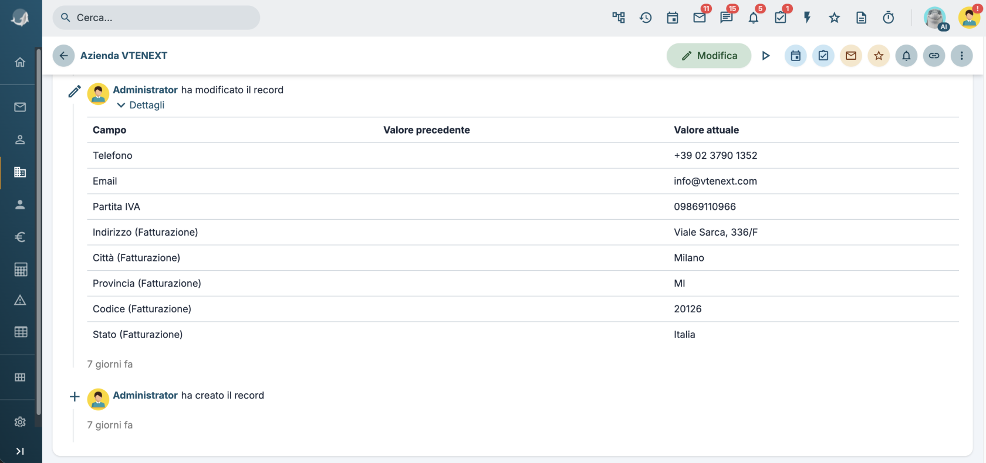Open the settings gear in sidebar
The image size is (986, 463).
pyautogui.click(x=20, y=422)
